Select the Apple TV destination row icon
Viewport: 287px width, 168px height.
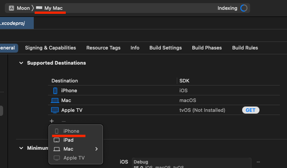click(x=55, y=110)
